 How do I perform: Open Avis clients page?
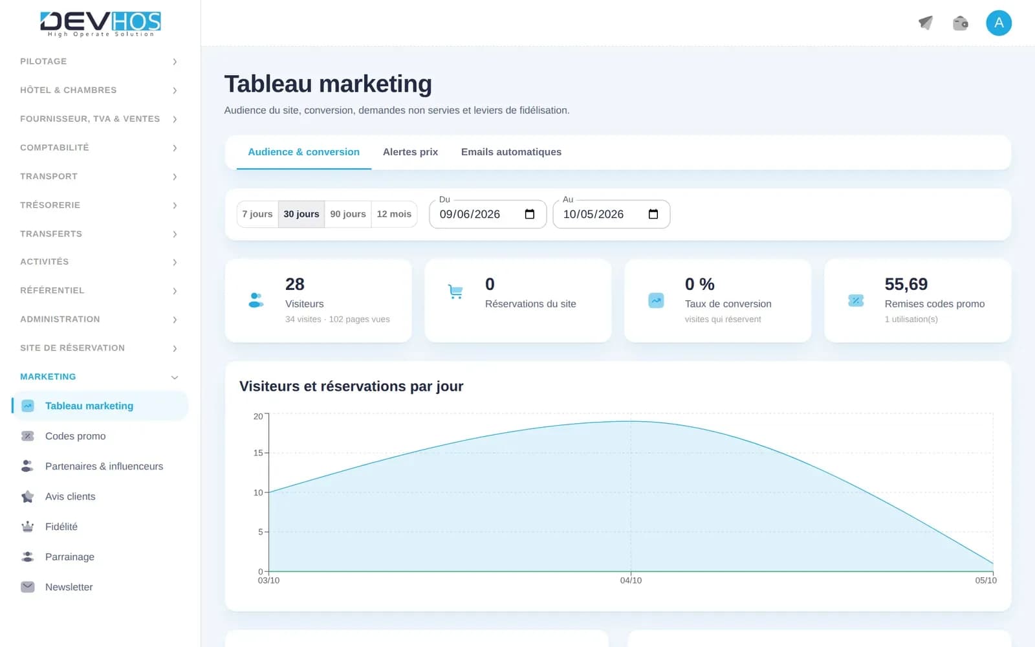[100, 496]
